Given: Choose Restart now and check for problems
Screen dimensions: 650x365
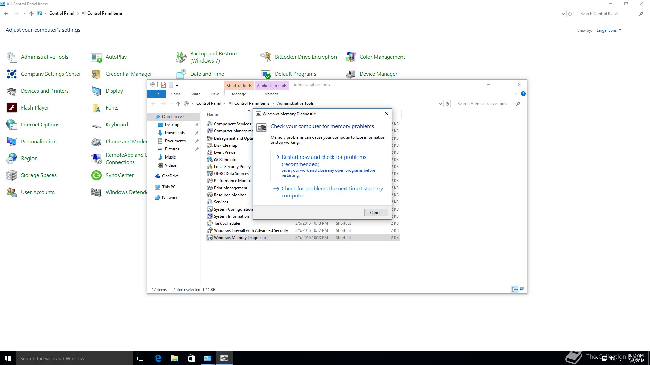Looking at the screenshot, I should (329, 166).
